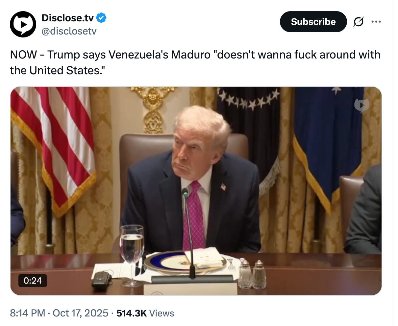Open the three-dot more options menu
The height and width of the screenshot is (326, 398).
376,22
